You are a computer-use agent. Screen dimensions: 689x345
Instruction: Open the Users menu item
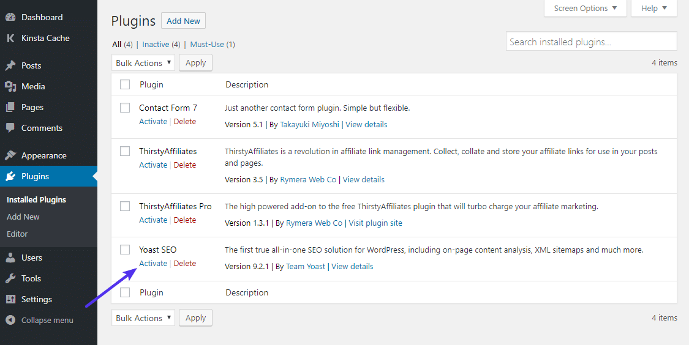pyautogui.click(x=32, y=258)
